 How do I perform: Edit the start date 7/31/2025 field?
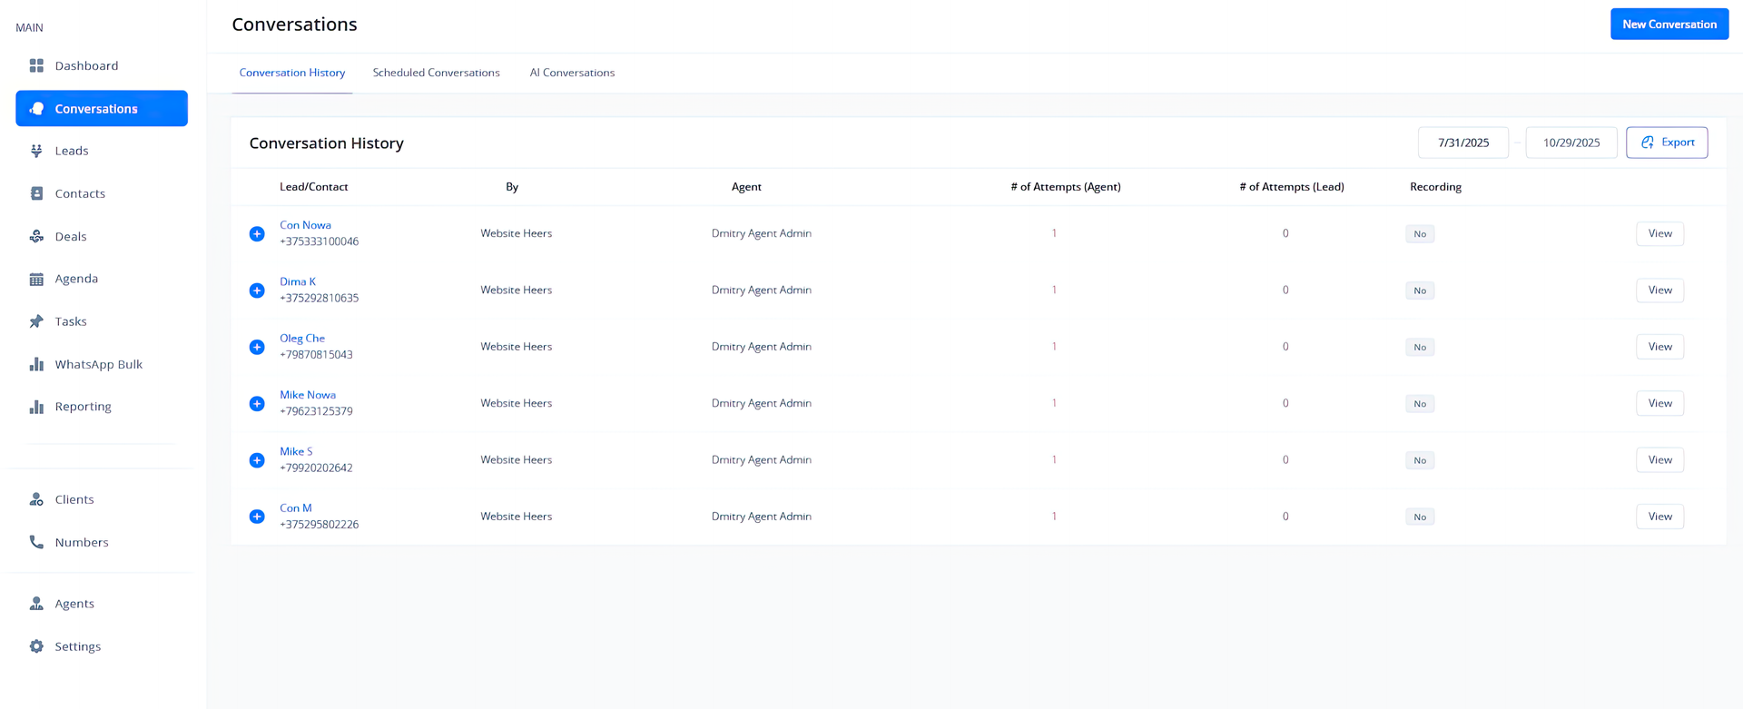pos(1463,143)
